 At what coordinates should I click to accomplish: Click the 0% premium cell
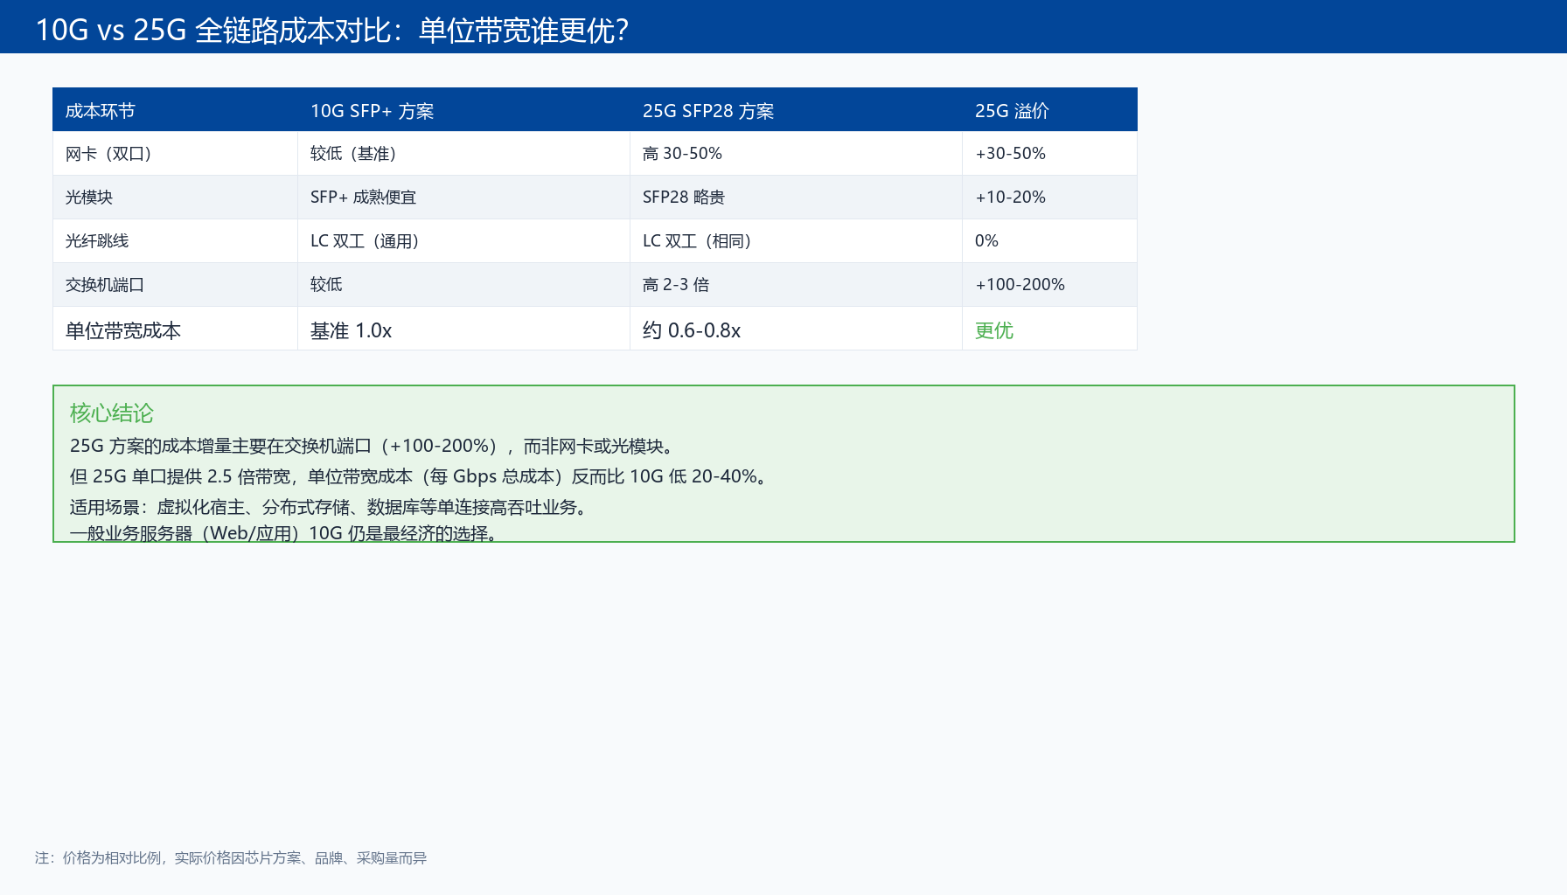click(x=1049, y=241)
